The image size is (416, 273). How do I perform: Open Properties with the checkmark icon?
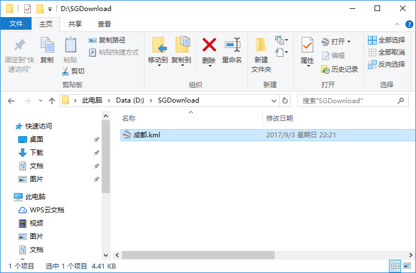(307, 45)
